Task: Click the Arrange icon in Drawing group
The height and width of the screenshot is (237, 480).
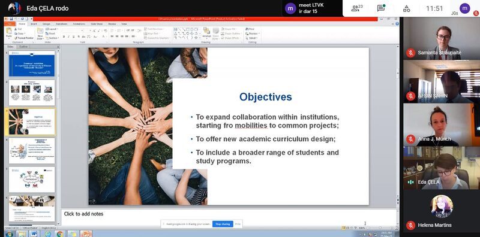Action: [206, 33]
